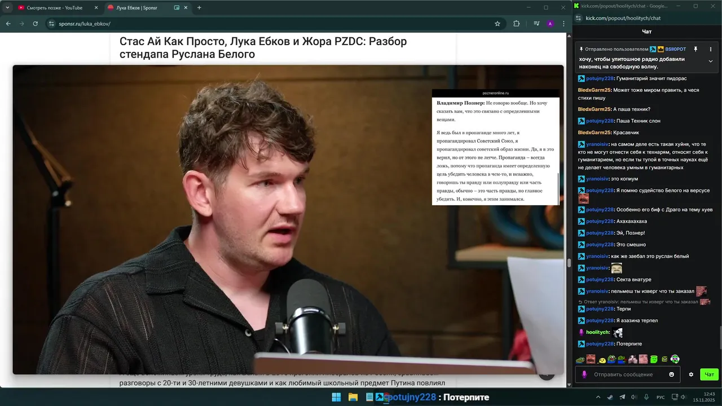The height and width of the screenshot is (406, 722).
Task: Choose the yellow duck emote
Action: pos(602,359)
